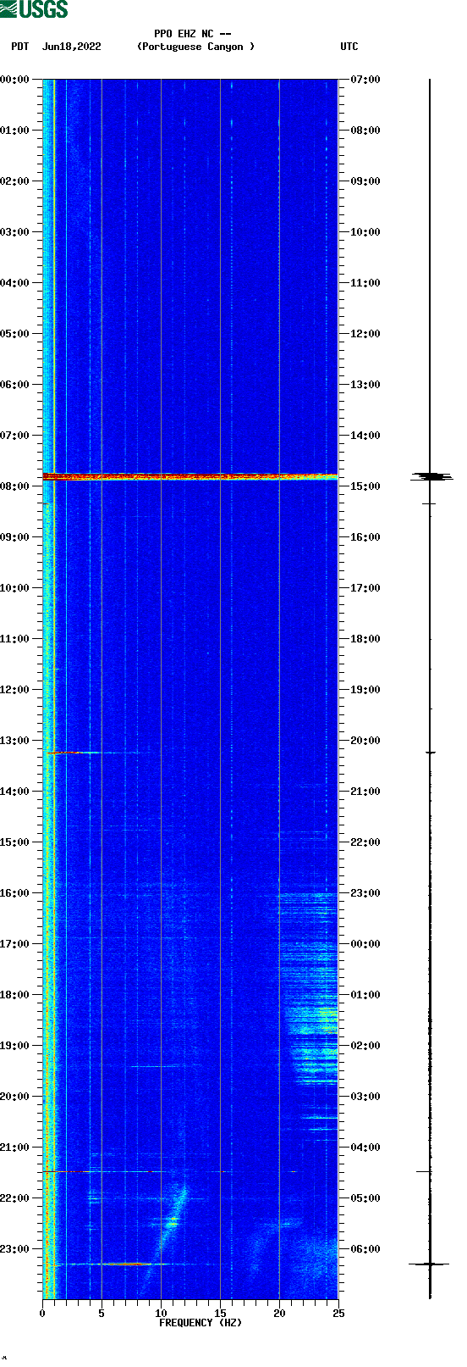The image size is (467, 1367).
Task: Click the seismogram spike near 06:20 UTC
Action: coord(429,1264)
